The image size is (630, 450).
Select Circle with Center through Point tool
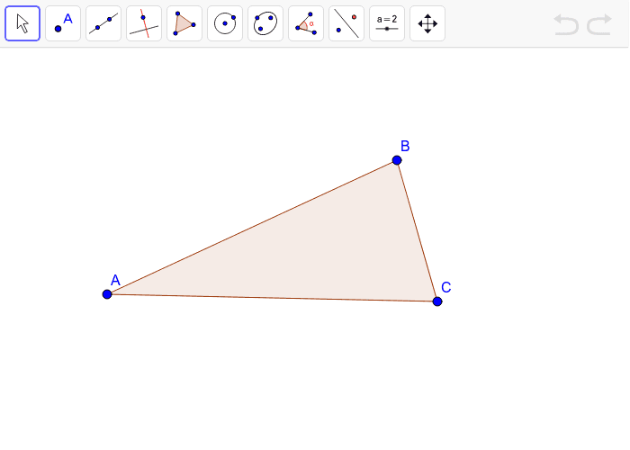click(x=225, y=23)
